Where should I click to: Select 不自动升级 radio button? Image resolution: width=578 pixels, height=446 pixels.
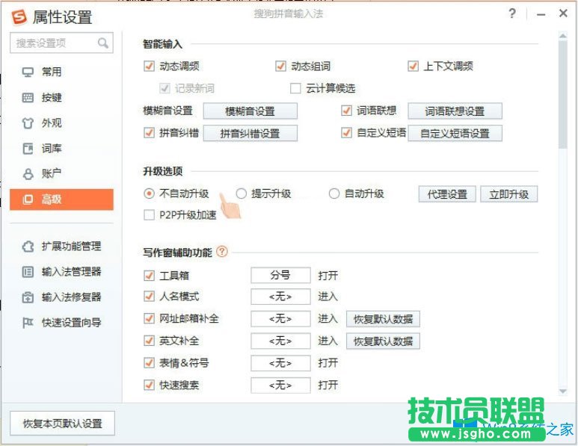pyautogui.click(x=149, y=193)
